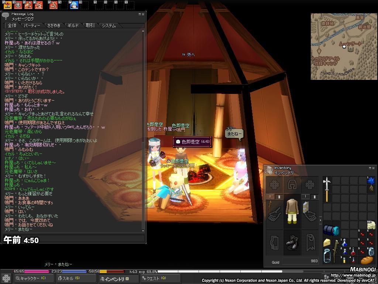This screenshot has width=378, height=284.
Task: Select the cheese item
Action: [327, 243]
